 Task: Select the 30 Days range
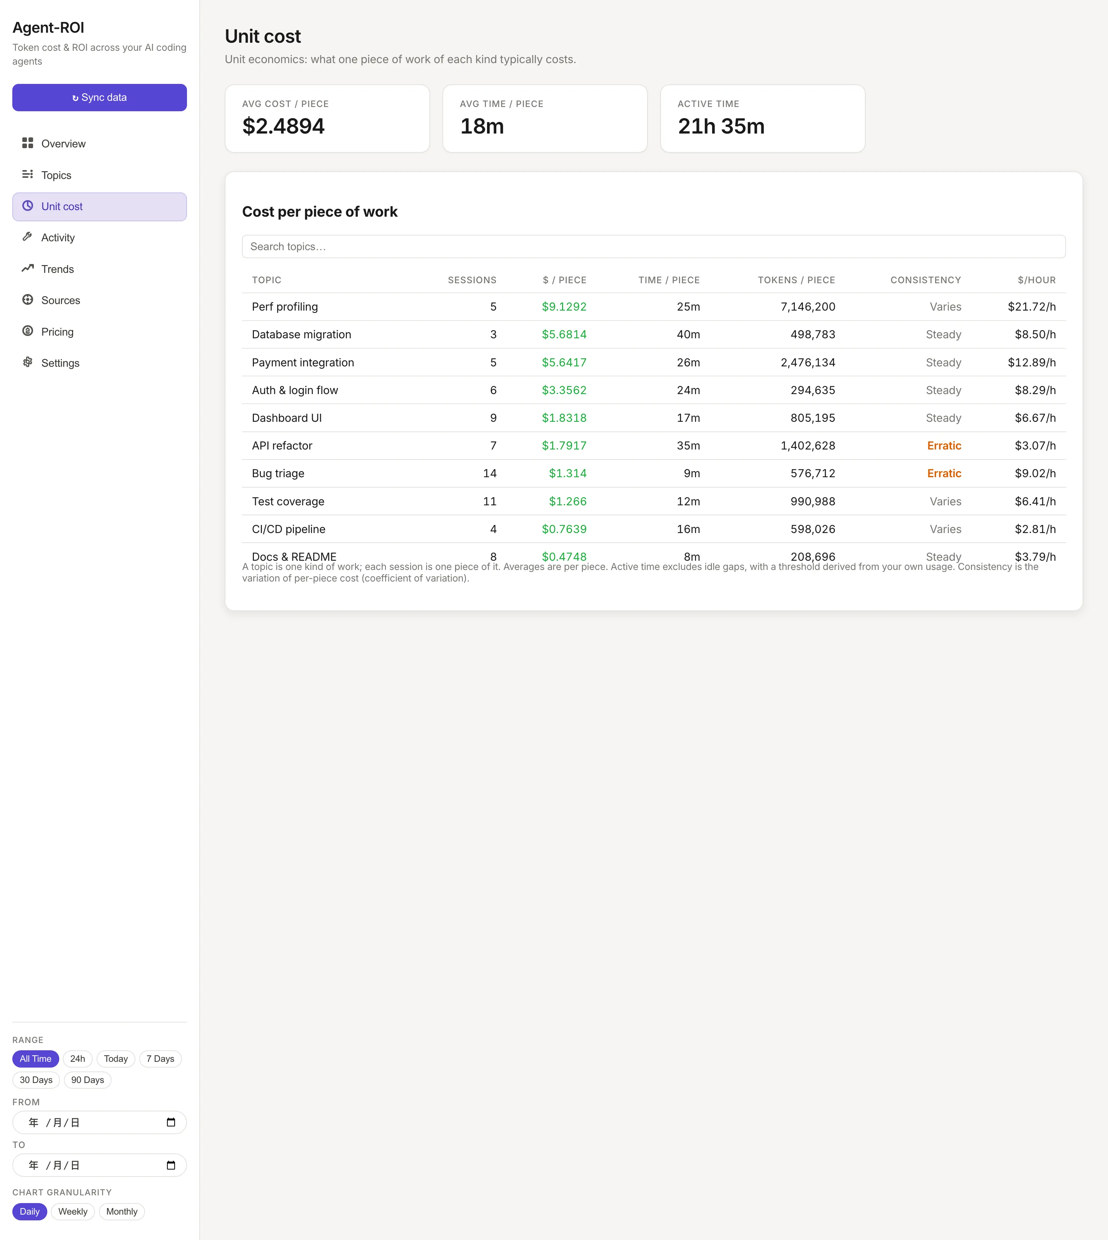click(x=36, y=1080)
